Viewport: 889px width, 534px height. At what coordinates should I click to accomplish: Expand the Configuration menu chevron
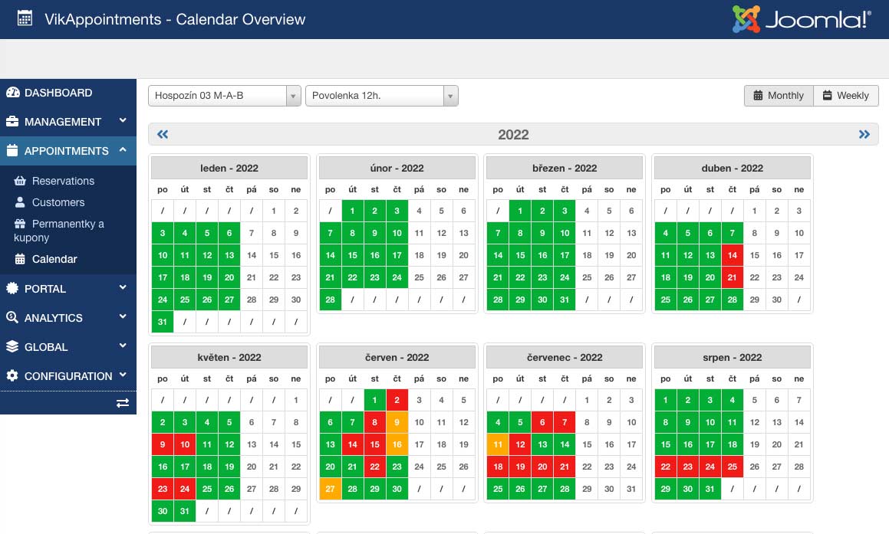coord(123,375)
